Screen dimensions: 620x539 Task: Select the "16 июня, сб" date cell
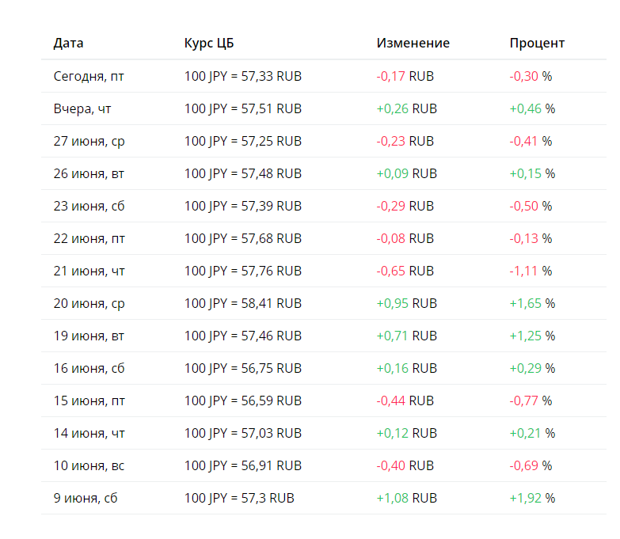coord(89,369)
